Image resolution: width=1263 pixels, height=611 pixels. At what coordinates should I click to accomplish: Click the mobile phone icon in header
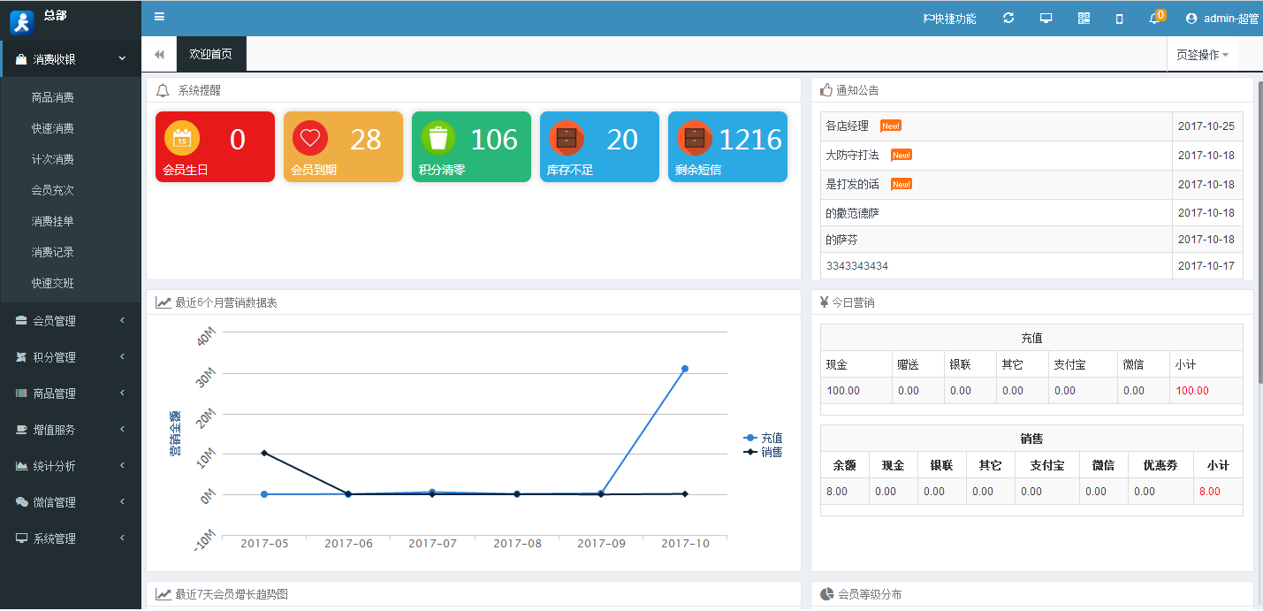(1119, 19)
